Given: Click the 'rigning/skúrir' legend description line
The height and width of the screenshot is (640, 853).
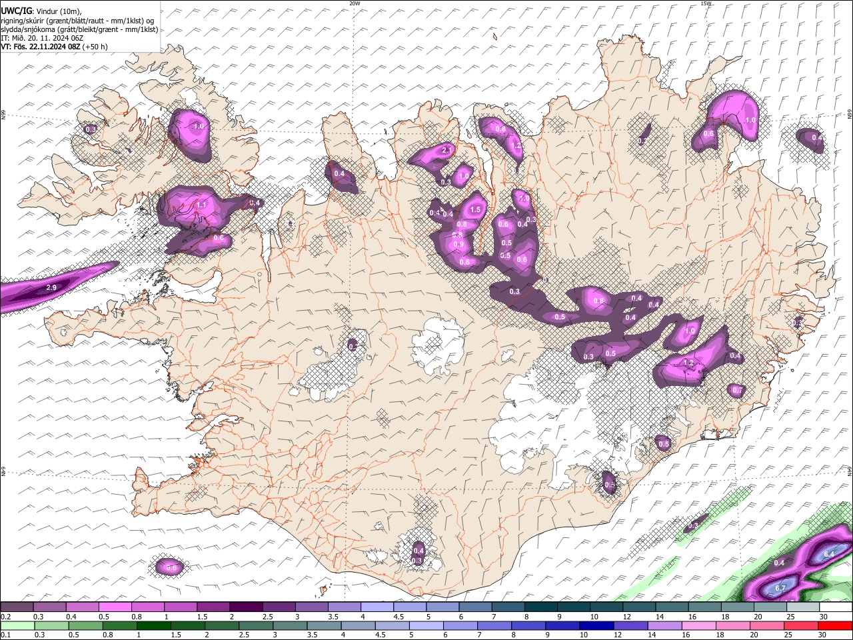Looking at the screenshot, I should (77, 20).
